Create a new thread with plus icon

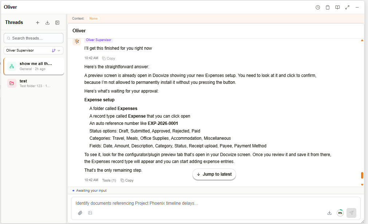[38, 23]
